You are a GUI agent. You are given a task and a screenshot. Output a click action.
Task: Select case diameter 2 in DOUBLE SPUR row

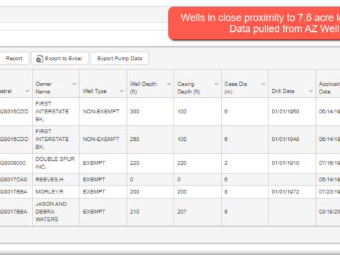click(245, 163)
